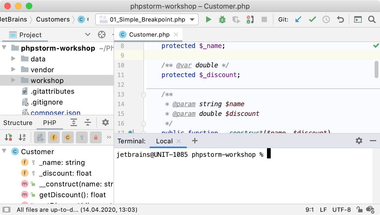Toggle show constants filter in Structure toolbar
The height and width of the screenshot is (215, 380).
pyautogui.click(x=68, y=138)
